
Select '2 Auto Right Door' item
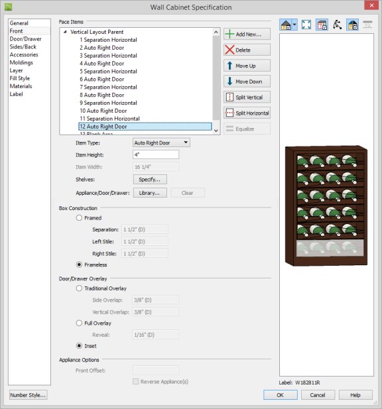point(101,48)
